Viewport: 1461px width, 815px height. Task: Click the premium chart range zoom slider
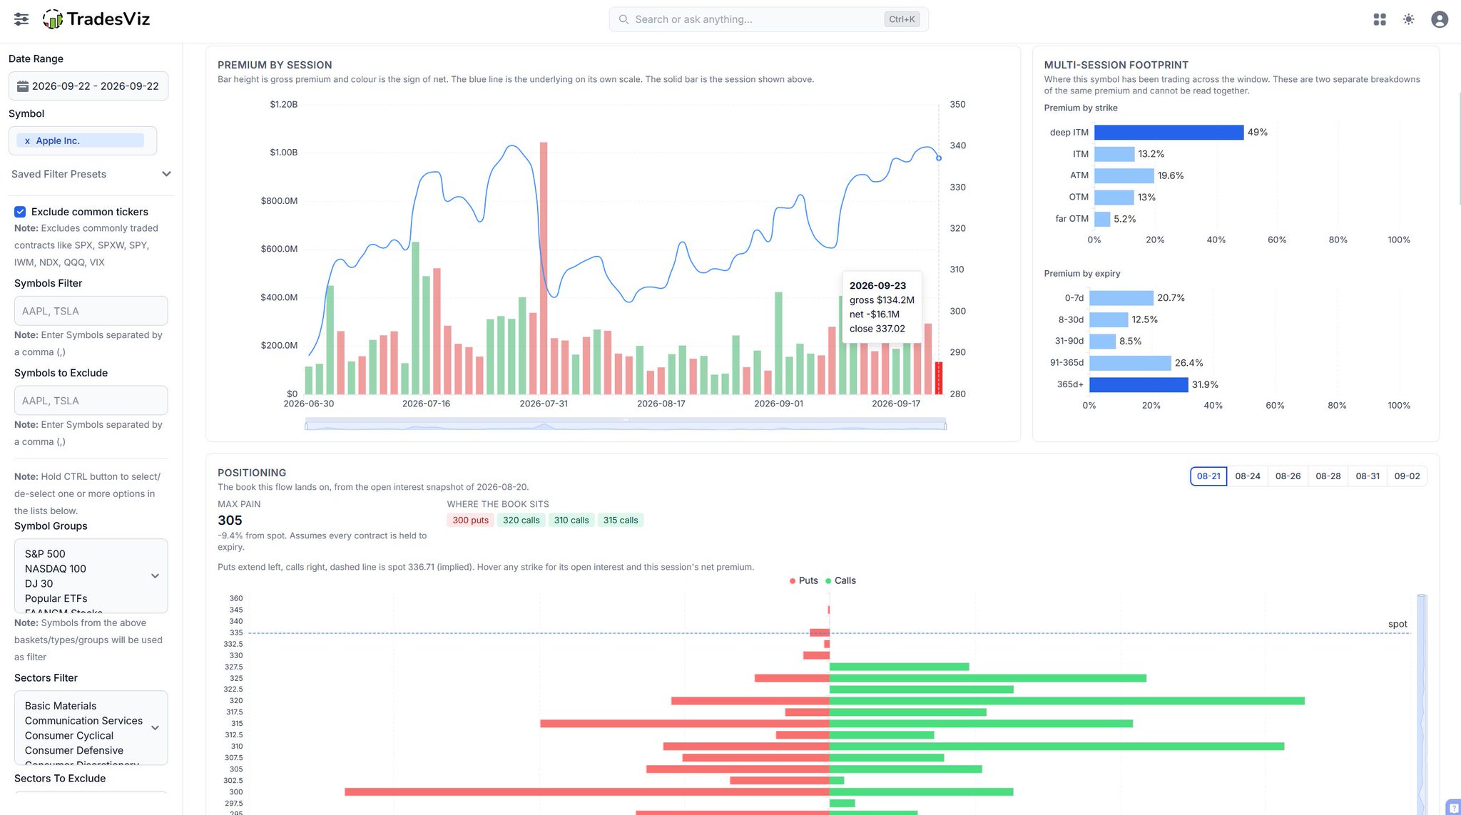coord(626,424)
